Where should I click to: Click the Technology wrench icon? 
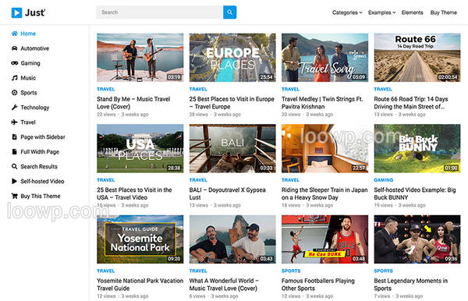tap(14, 108)
